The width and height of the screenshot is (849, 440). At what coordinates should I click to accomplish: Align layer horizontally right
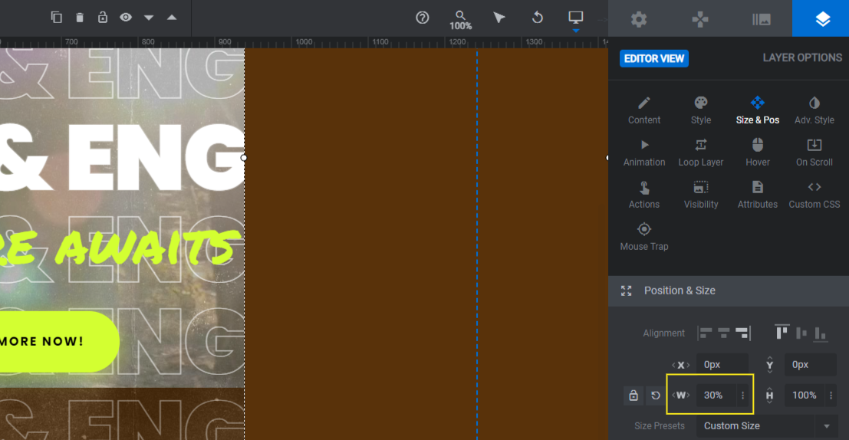tap(743, 333)
